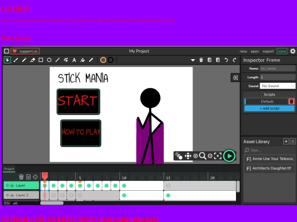Click the Name input field
This screenshot has width=297, height=222.
tap(278, 69)
